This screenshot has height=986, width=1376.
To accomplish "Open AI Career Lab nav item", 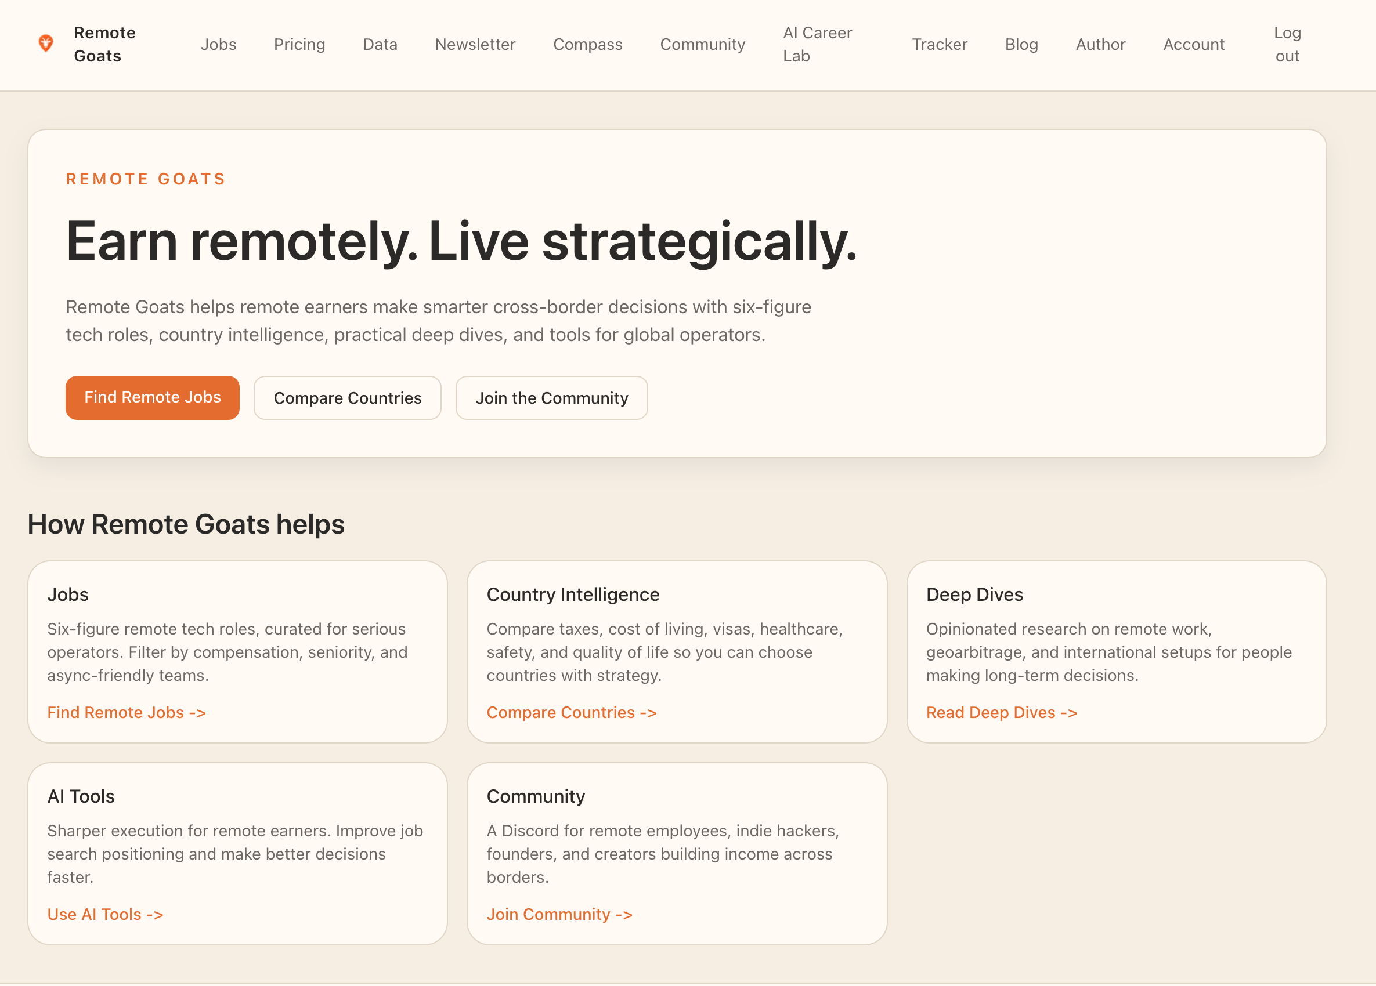I will pyautogui.click(x=817, y=44).
